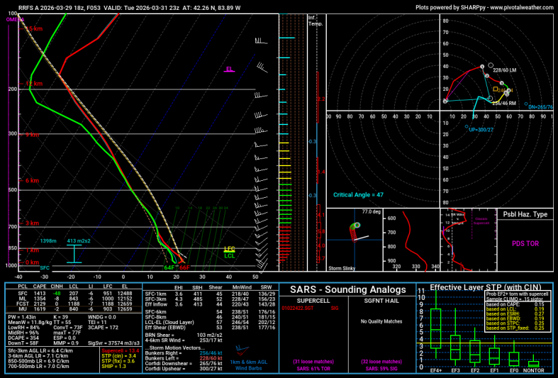Click the EF4+ box plot label
The image size is (558, 378).
pos(436,370)
